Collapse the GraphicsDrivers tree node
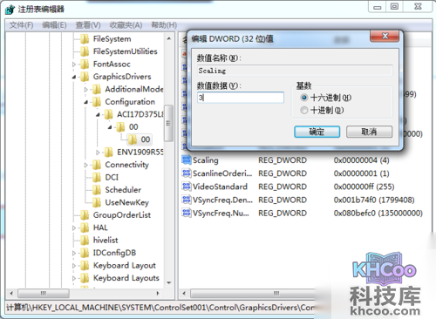The height and width of the screenshot is (319, 436). [x=74, y=77]
